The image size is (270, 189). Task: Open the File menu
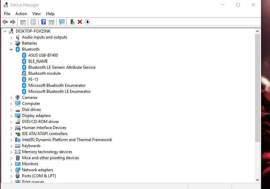(x=7, y=14)
